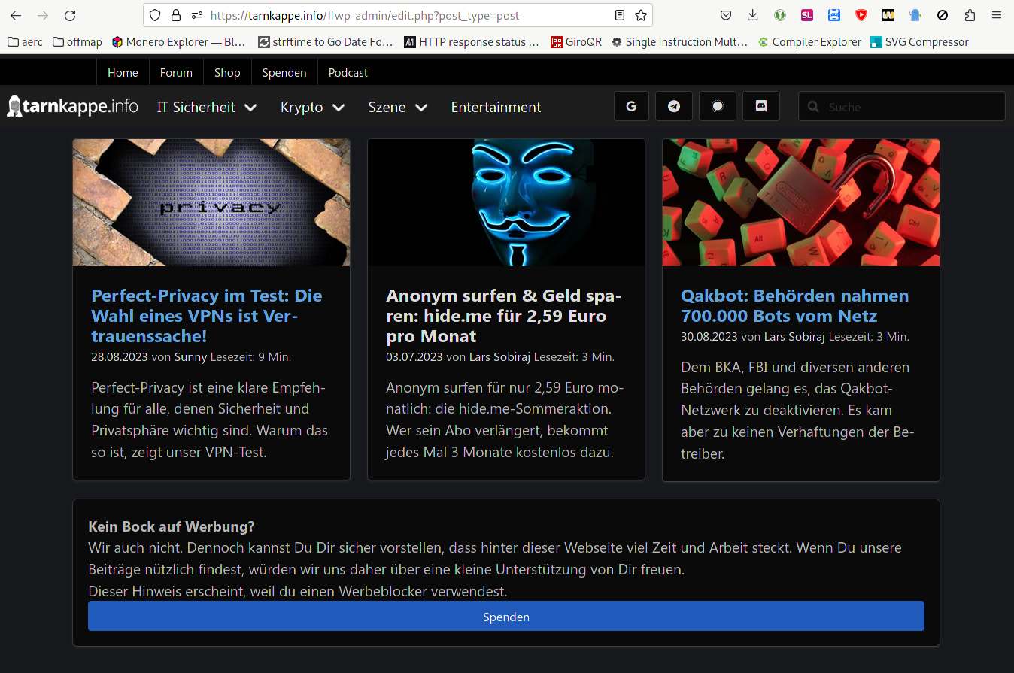
Task: Open the Firefox downloads icon
Action: pos(752,15)
